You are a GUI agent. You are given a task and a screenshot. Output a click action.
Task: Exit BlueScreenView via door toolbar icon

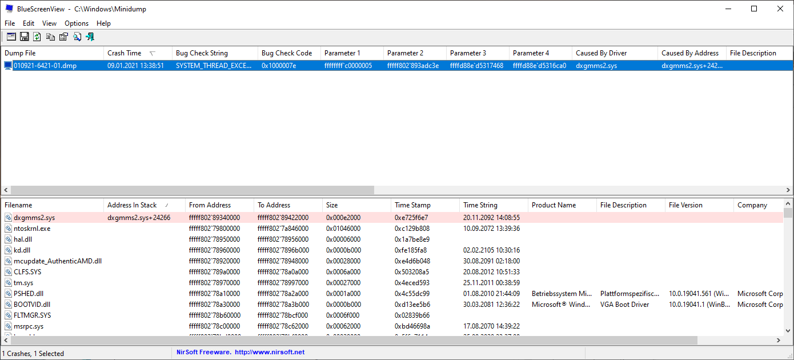(x=90, y=36)
